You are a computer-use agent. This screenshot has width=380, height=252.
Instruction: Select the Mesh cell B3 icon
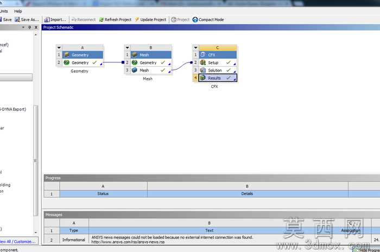[135, 70]
